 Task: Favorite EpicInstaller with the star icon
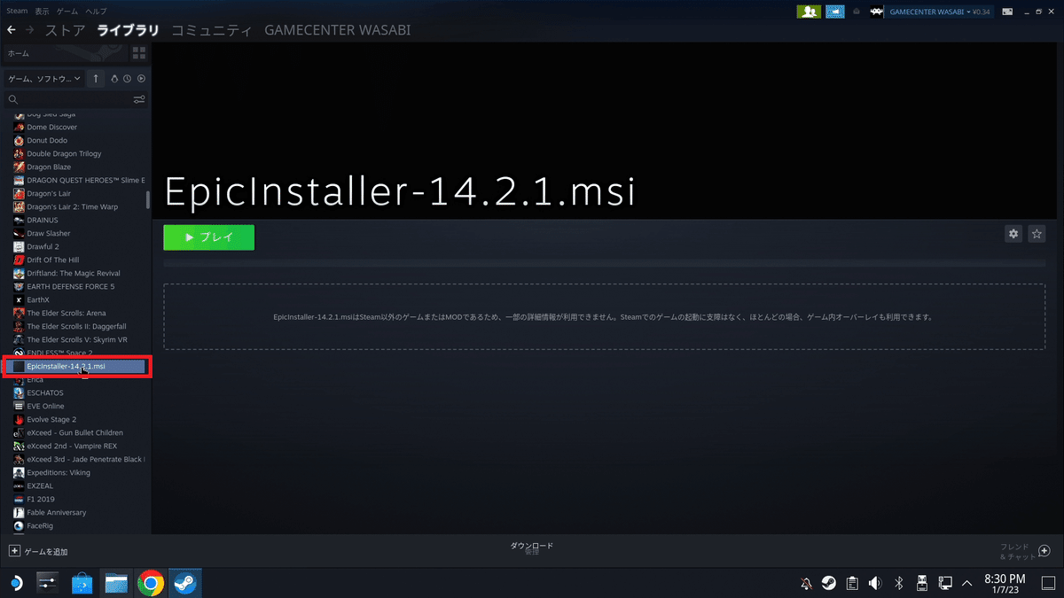(1037, 234)
